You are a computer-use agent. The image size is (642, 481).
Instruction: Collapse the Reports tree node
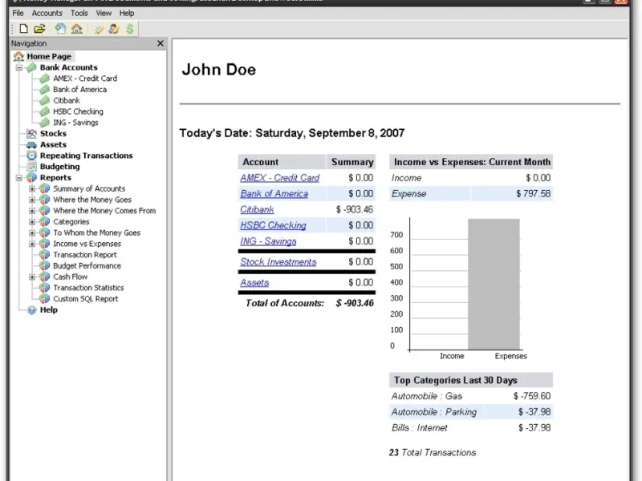pyautogui.click(x=18, y=178)
